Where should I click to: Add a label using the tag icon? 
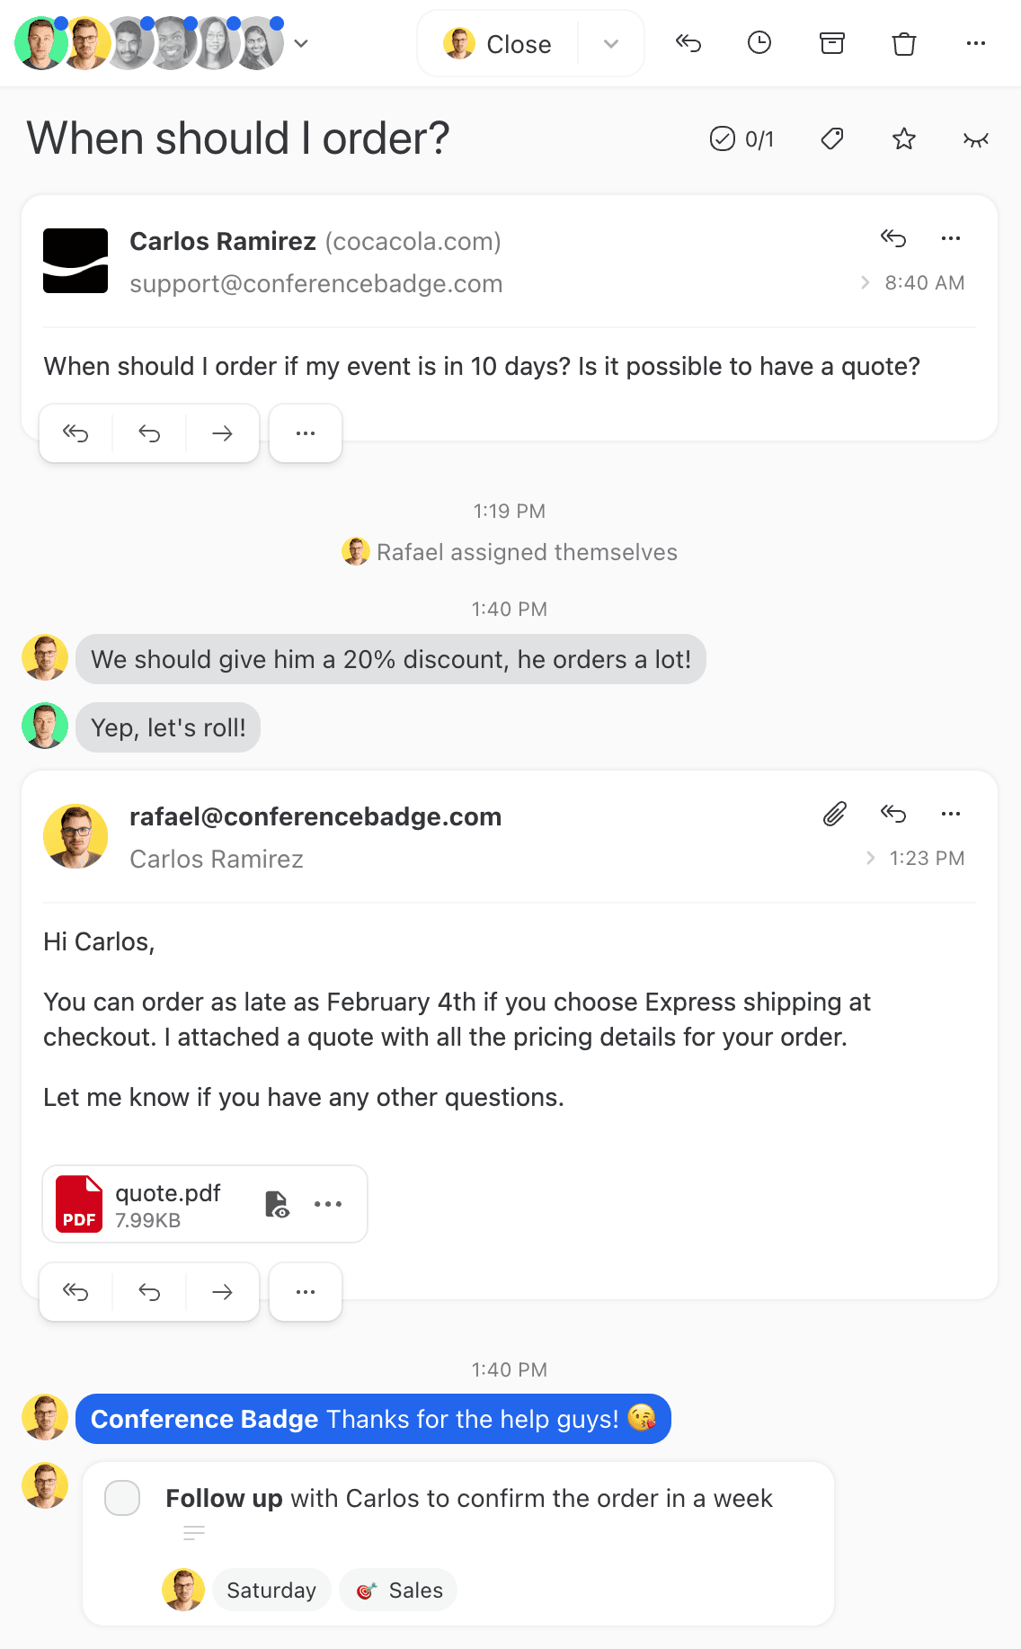(x=831, y=138)
